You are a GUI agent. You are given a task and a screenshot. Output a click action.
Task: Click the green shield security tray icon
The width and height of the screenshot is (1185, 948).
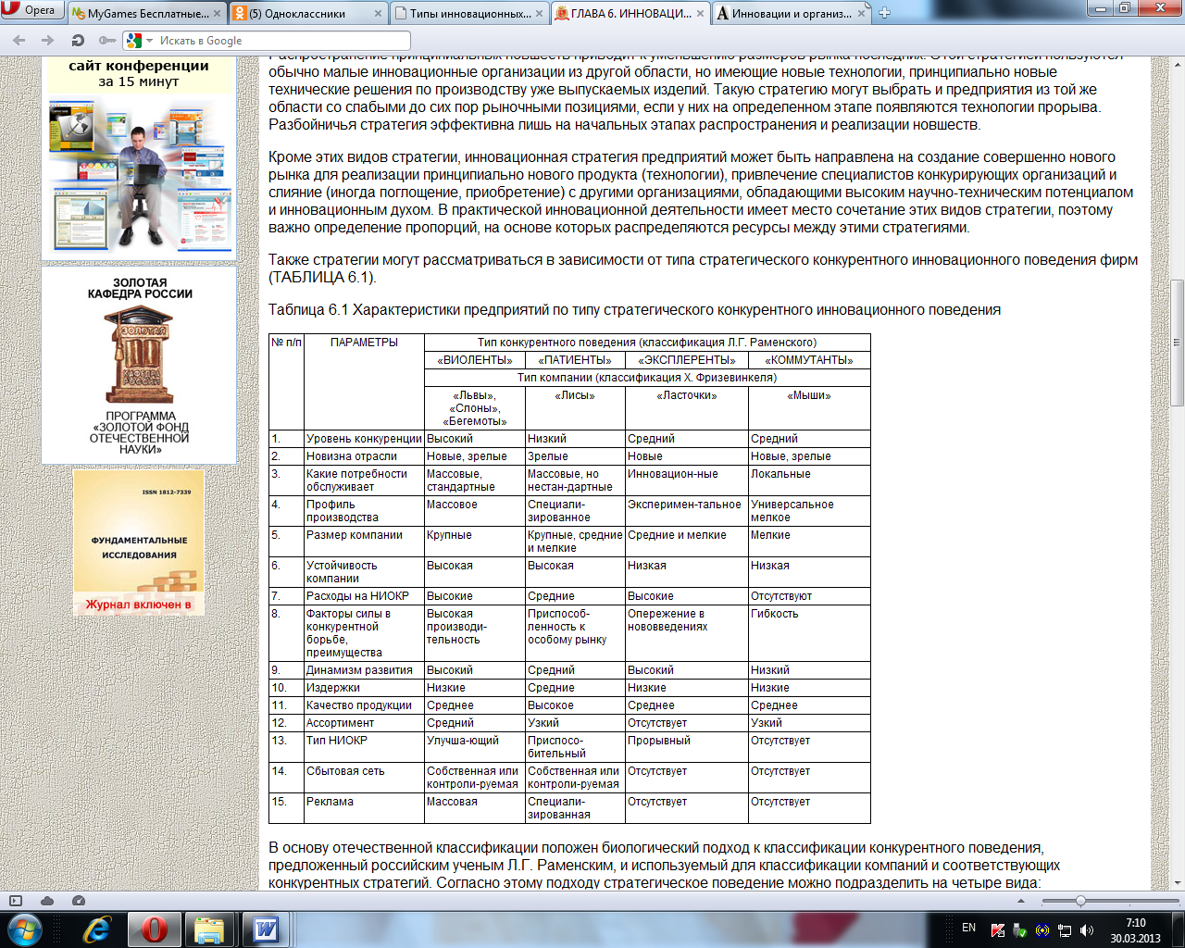tap(1020, 930)
